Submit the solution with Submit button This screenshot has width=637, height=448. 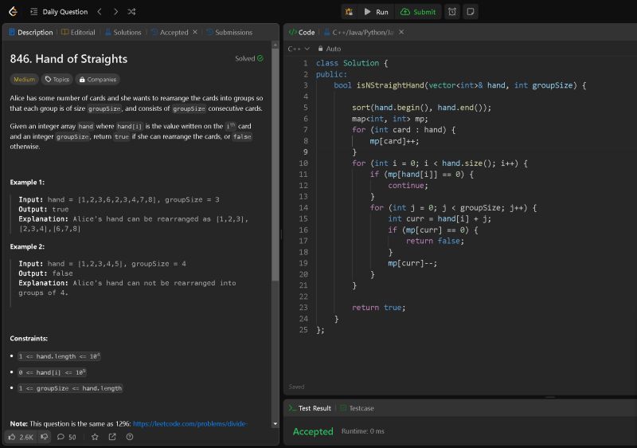(x=418, y=12)
